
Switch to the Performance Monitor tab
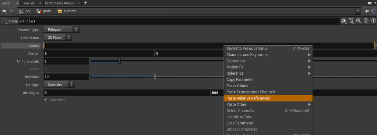60,3
